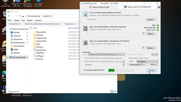Select the PerfLogs folder icon
This screenshot has height=102, width=181.
(35, 35)
